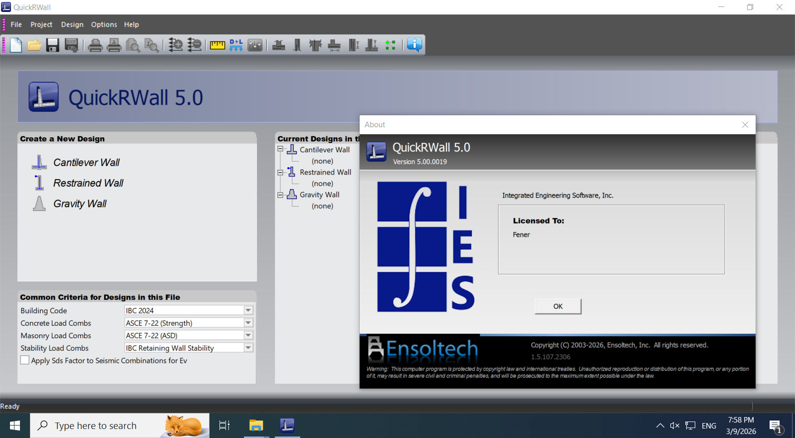Click the sliders settings icon in toolbar

pos(255,45)
